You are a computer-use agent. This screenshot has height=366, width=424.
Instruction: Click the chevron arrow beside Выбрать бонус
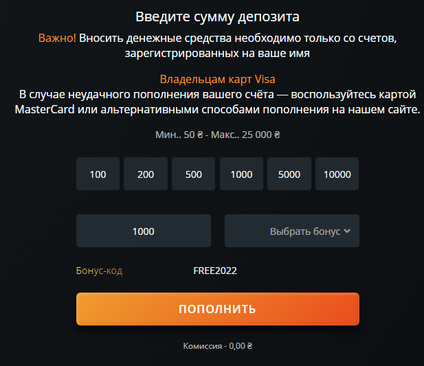[x=347, y=231]
